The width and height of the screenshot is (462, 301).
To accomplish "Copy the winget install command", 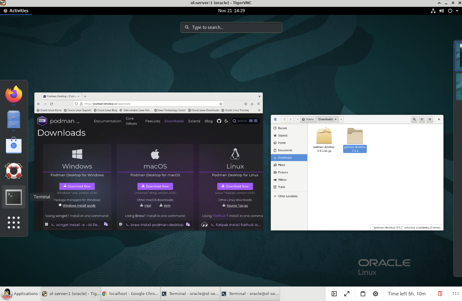I will (x=106, y=224).
